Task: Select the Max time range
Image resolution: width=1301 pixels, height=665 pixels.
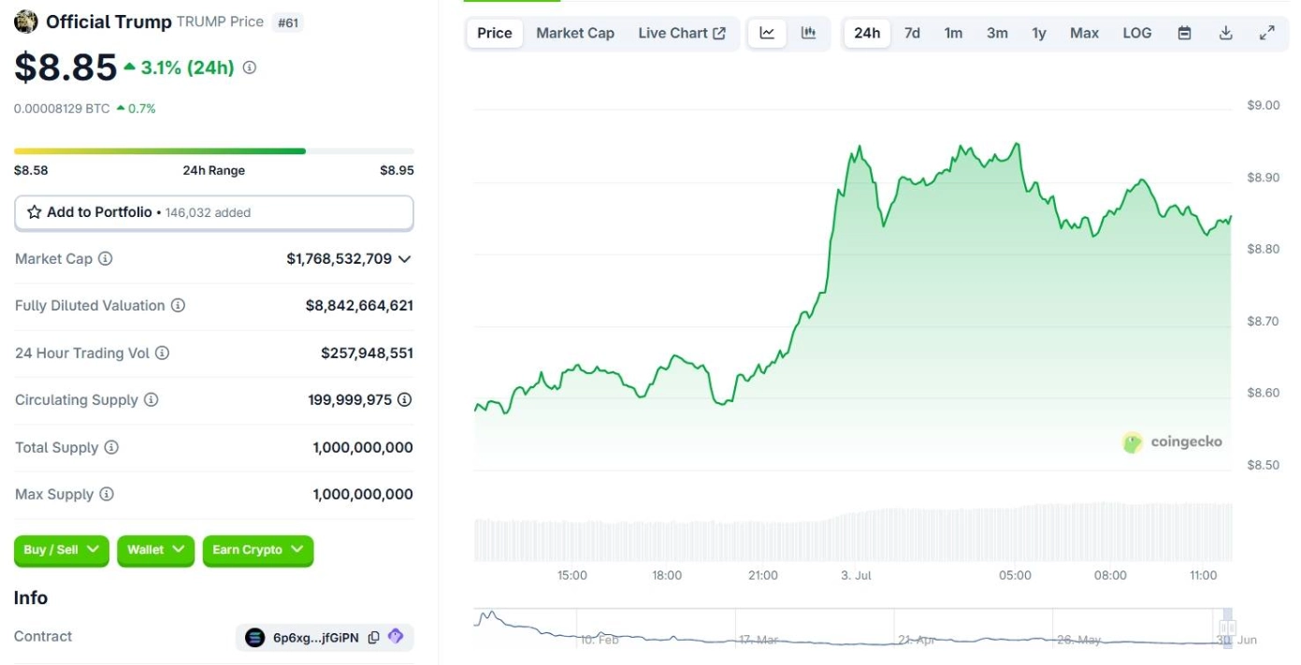Action: tap(1084, 33)
